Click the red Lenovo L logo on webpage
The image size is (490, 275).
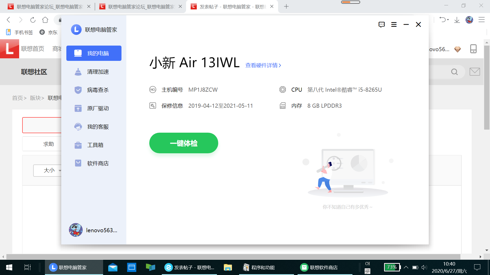[9, 49]
